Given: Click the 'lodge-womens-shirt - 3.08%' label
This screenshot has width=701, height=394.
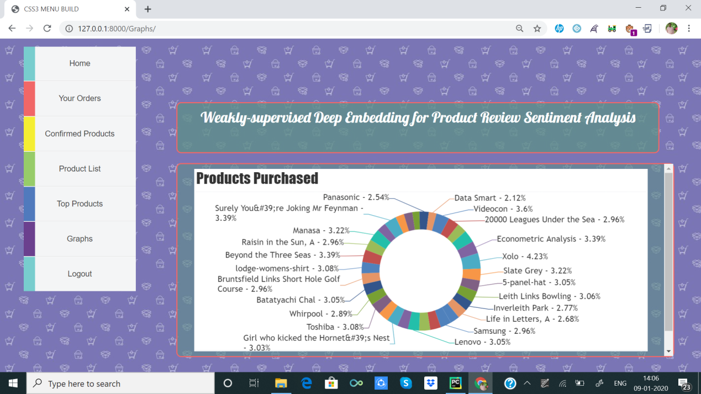Looking at the screenshot, I should tap(287, 269).
